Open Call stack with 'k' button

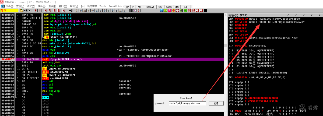pyautogui.click(x=108, y=10)
